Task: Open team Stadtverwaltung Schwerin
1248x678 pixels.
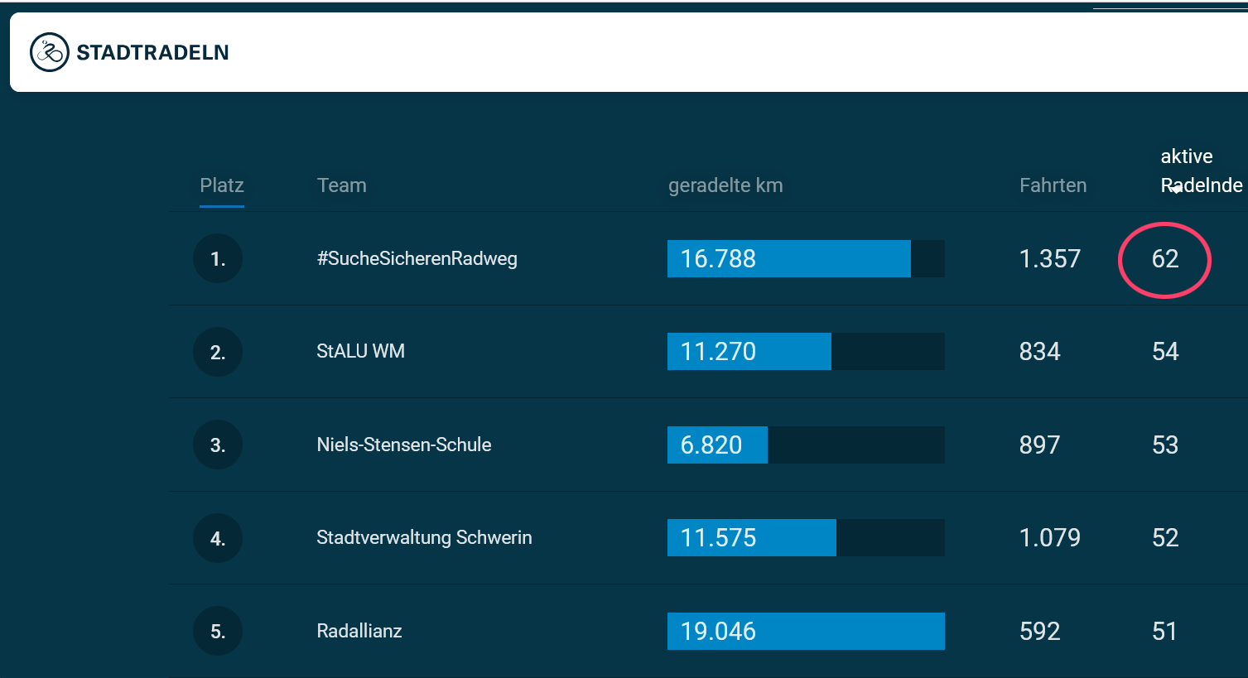Action: 424,537
